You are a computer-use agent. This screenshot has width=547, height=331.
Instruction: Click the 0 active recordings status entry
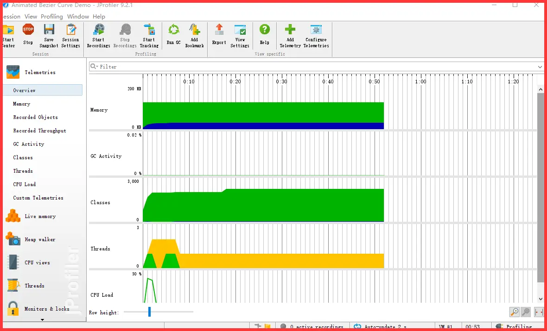pyautogui.click(x=312, y=327)
